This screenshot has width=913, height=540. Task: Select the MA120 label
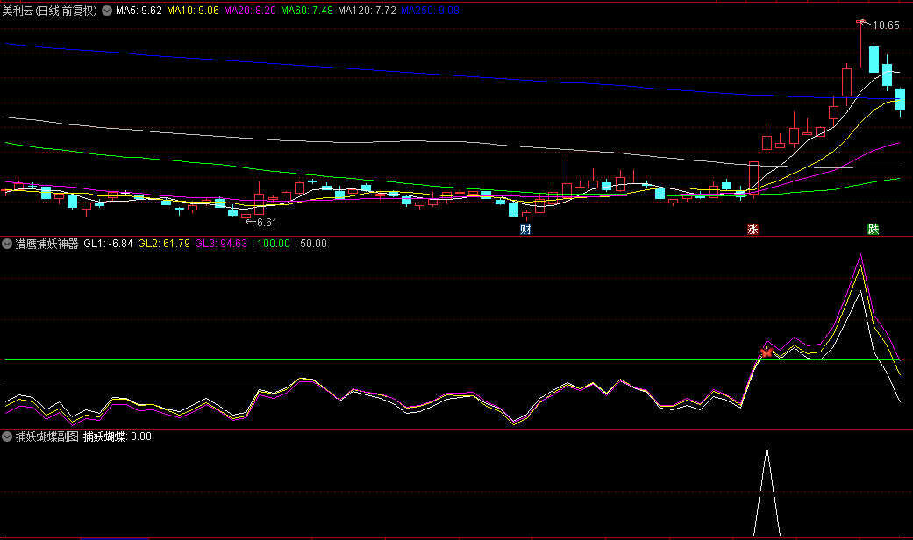coord(367,11)
